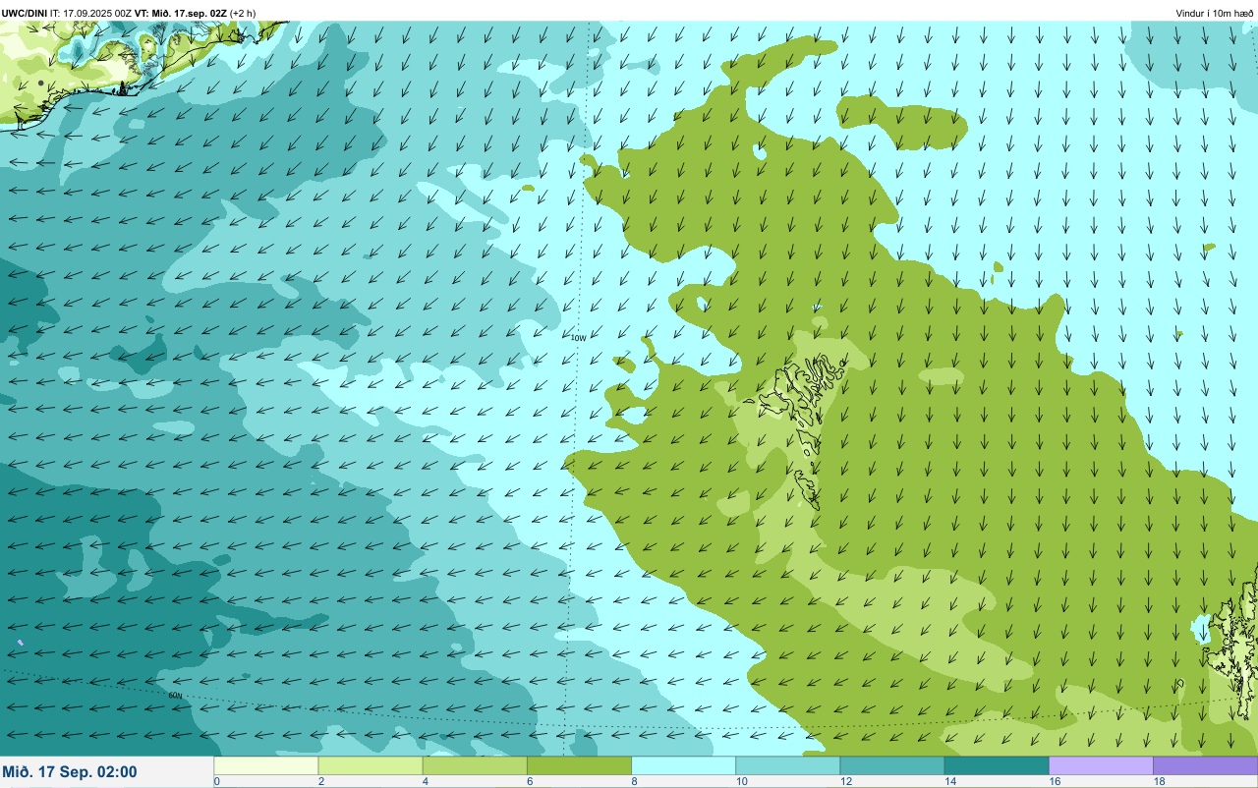The image size is (1258, 788).
Task: Click the pale yellow 0–2 legend swatch
Action: [x=266, y=765]
